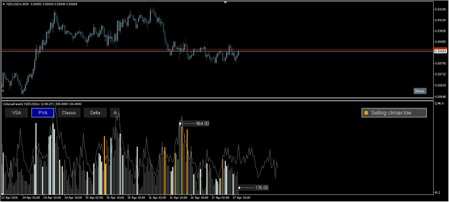Click the white dot marker beside 964.00
The image size is (449, 202).
tap(180, 124)
